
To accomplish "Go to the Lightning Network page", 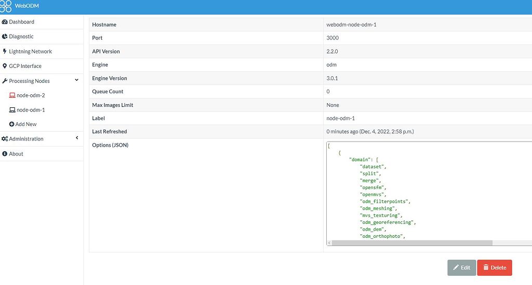I will point(30,51).
